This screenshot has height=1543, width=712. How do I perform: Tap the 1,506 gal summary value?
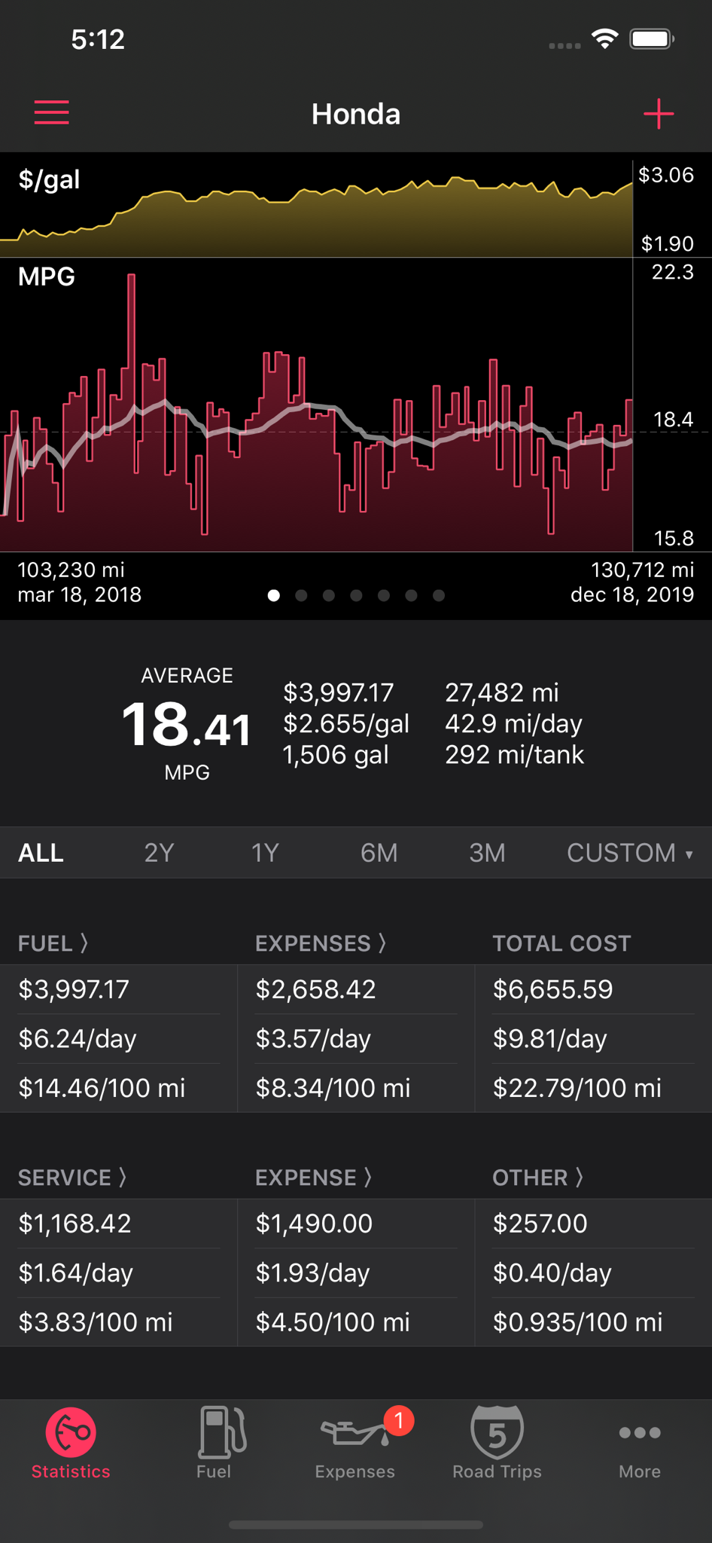336,754
